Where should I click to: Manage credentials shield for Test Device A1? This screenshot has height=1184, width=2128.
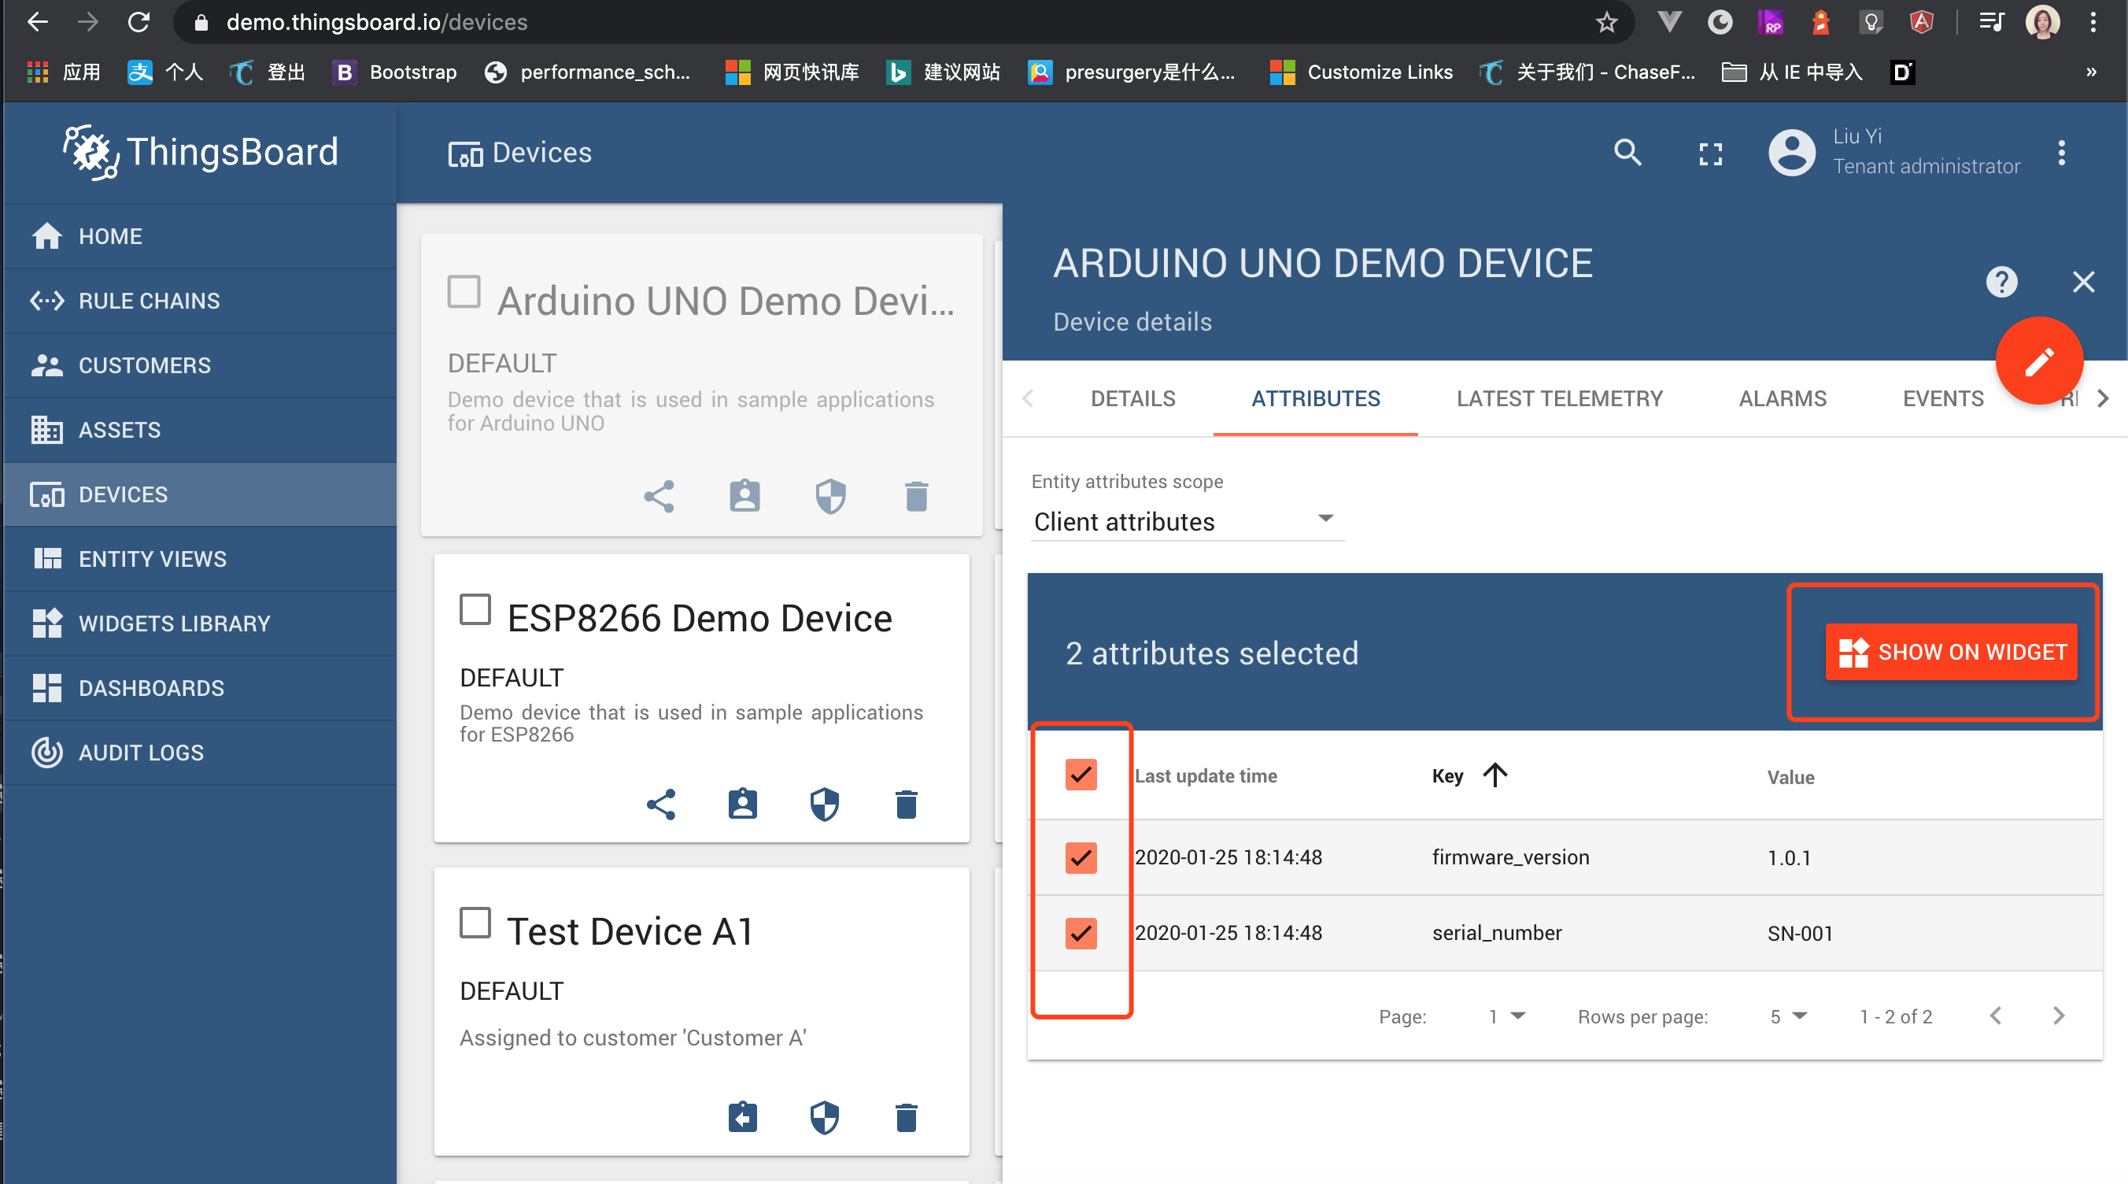(x=824, y=1117)
